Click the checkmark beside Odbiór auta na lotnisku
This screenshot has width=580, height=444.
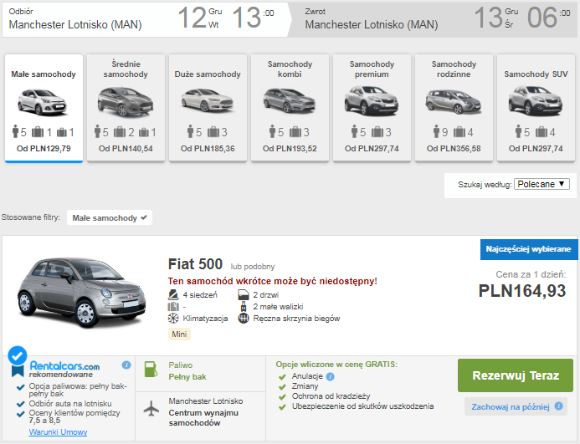(21, 404)
